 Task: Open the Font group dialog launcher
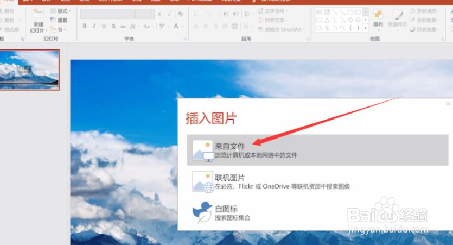point(185,39)
